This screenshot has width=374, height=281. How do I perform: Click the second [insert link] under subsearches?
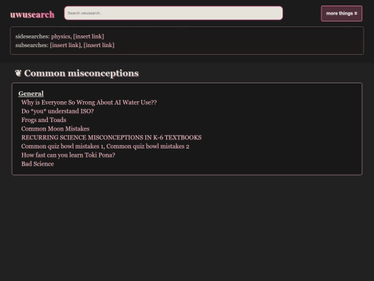point(99,45)
